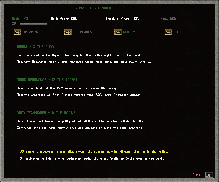The image size is (219, 182).
Task: Click the Recently controlled or Boss Discord line
Action: [79, 95]
